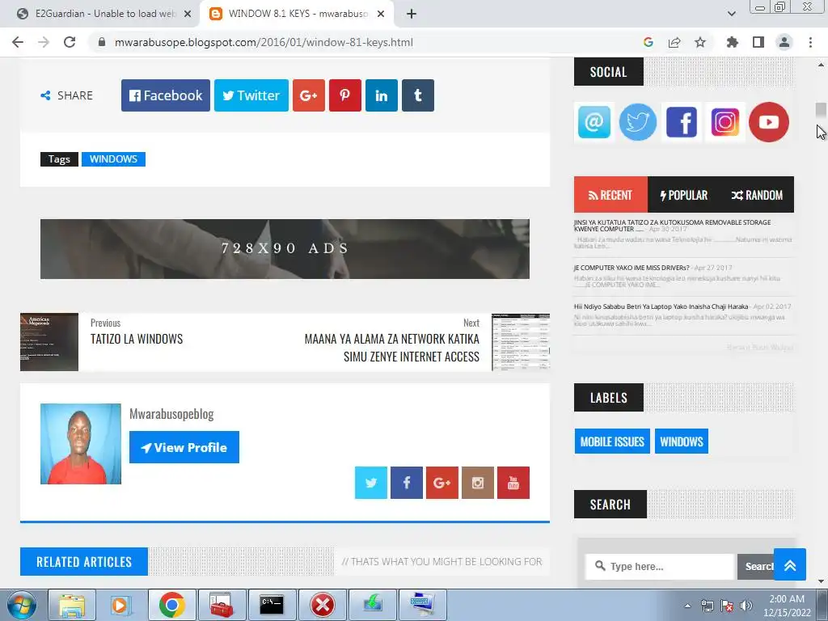
Task: Click the taskbar clock 2:00 AM
Action: (786, 599)
